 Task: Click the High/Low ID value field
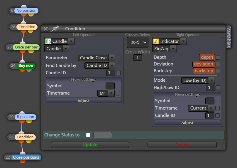coord(210,88)
